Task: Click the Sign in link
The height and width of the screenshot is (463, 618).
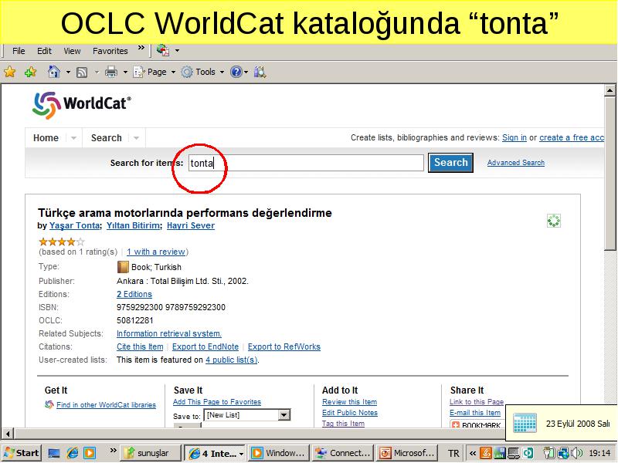Action: pos(514,137)
